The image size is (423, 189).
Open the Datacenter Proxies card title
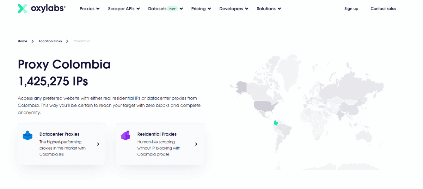coord(59,134)
